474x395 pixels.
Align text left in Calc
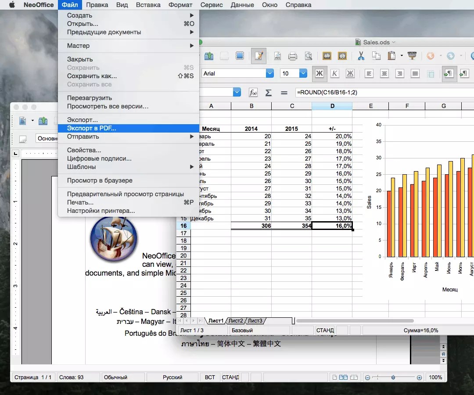(x=369, y=73)
